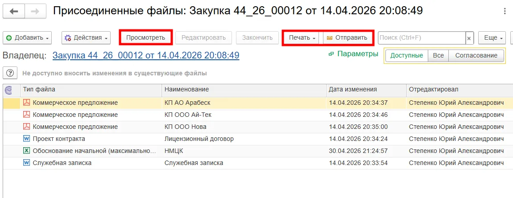Screen dimensions: 513x198
Task: Open the owner link Закупка 44_26_00012
Action: click(146, 55)
